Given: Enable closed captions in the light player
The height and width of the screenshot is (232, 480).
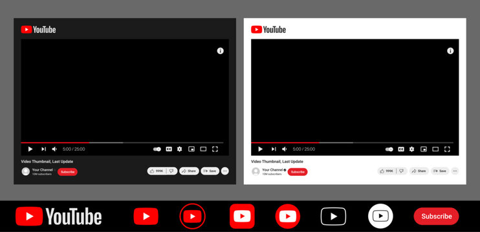Looking at the screenshot, I should pyautogui.click(x=401, y=149).
